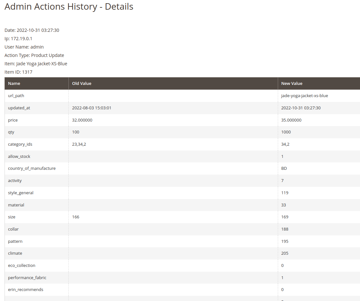The width and height of the screenshot is (360, 301).
Task: Click the style_general new value 119
Action: 285,193
